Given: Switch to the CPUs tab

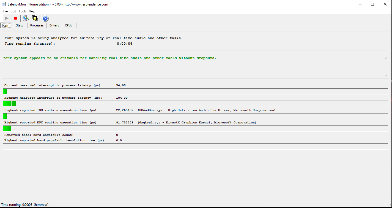Looking at the screenshot, I should point(68,25).
